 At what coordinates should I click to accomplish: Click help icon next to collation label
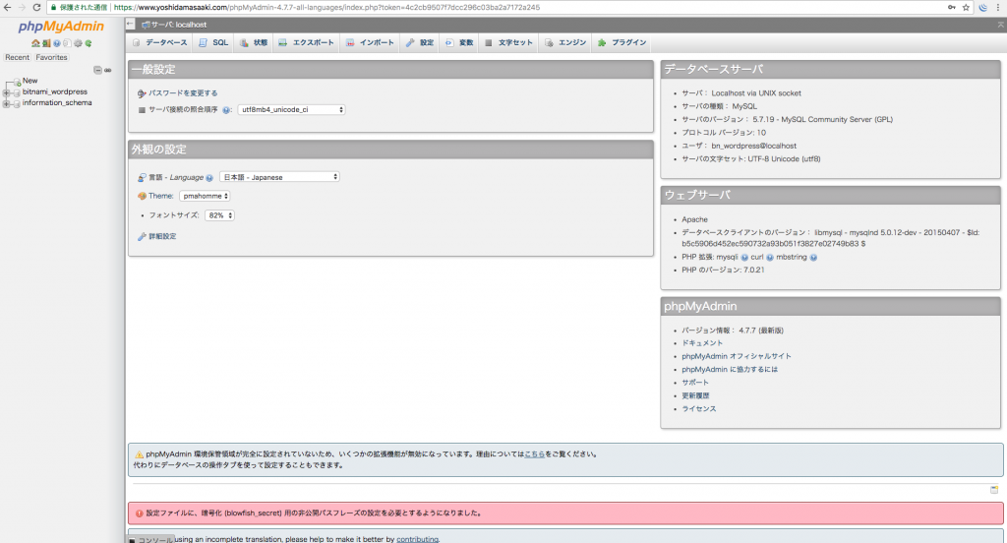coord(226,110)
